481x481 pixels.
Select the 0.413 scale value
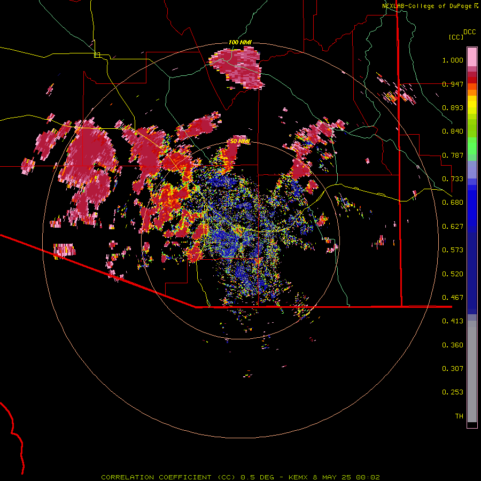coord(453,321)
